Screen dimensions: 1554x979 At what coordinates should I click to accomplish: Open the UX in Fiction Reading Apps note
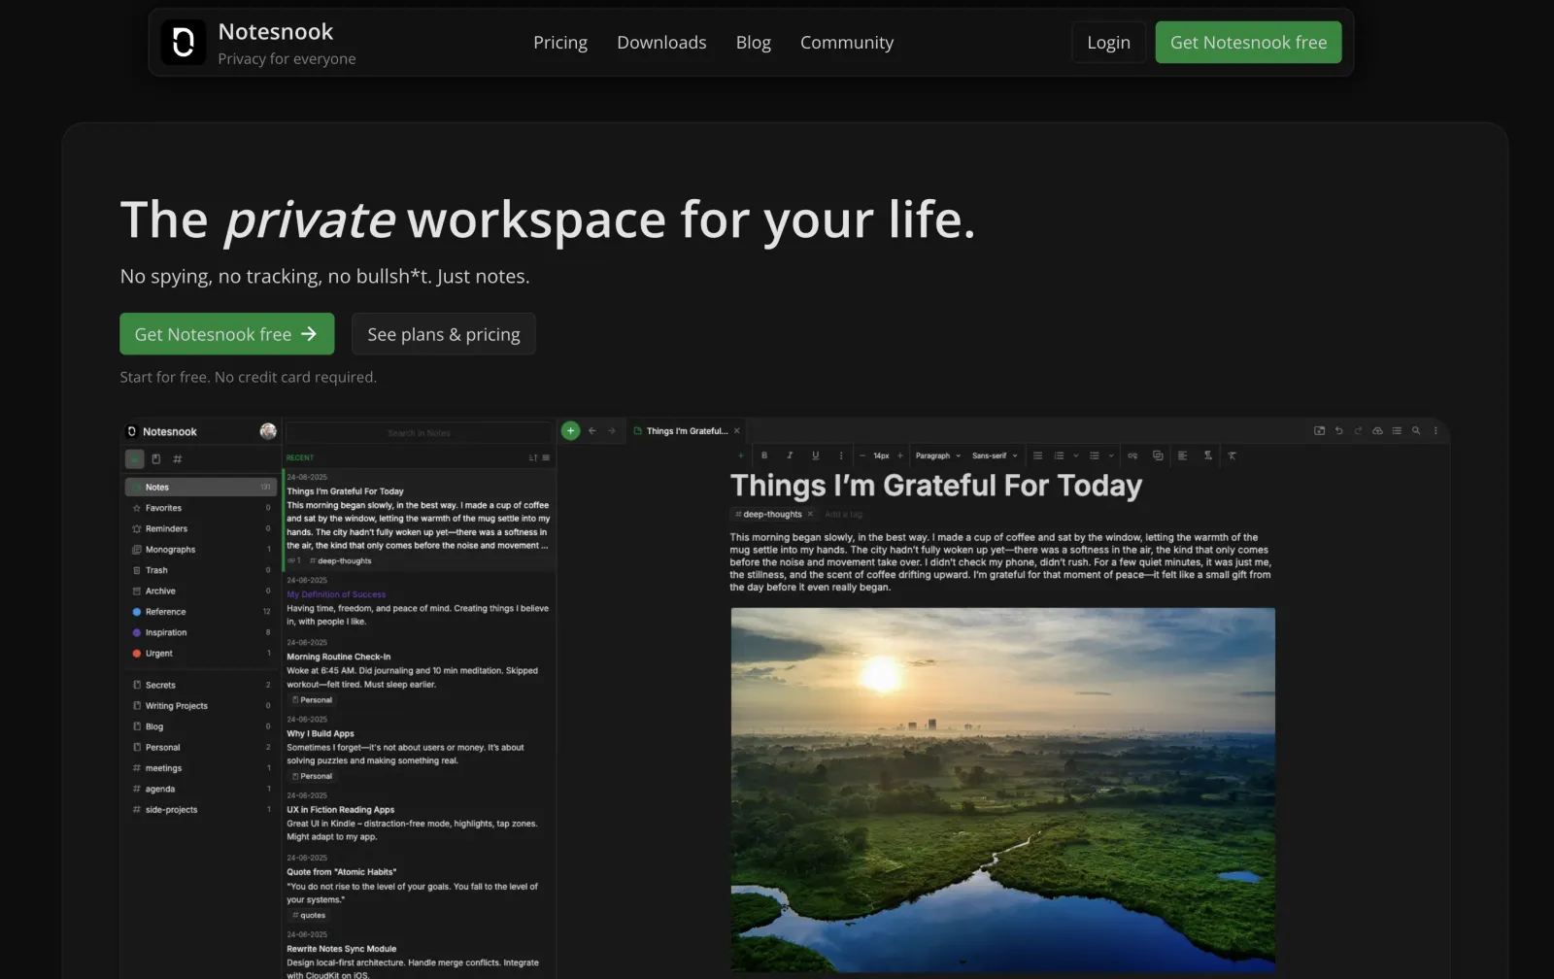click(419, 817)
